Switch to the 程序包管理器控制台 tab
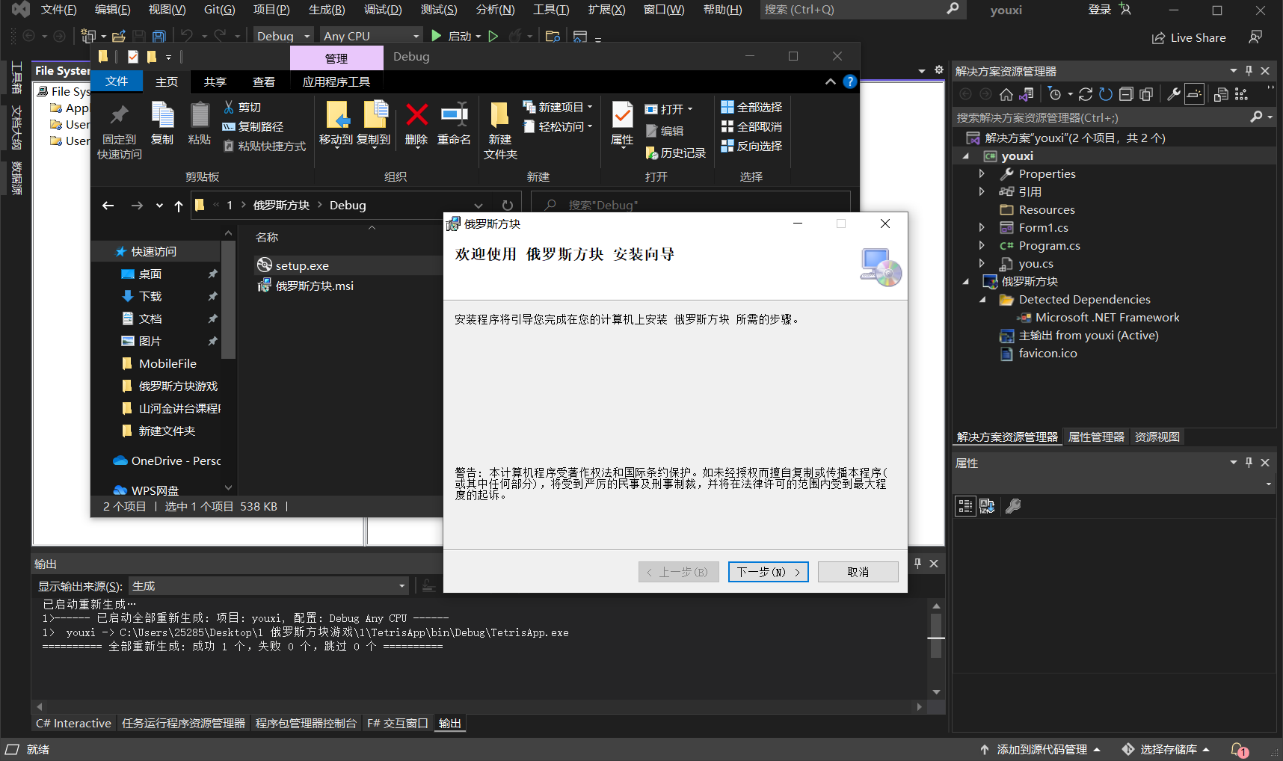 pos(306,723)
